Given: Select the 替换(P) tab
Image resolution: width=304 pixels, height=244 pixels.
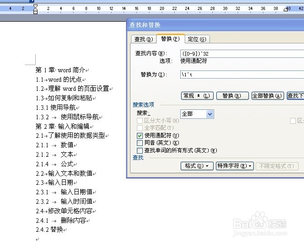Looking at the screenshot, I should pos(170,38).
